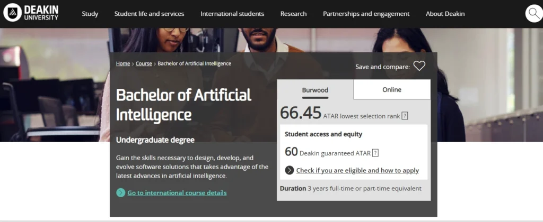Click ATAR lowest selection rank help icon
The width and height of the screenshot is (543, 222).
tap(405, 116)
